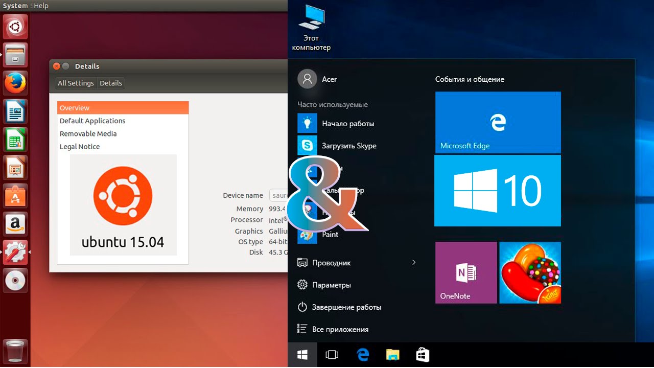
Task: Open LibreOffice Writer from the launcher
Action: 15,111
